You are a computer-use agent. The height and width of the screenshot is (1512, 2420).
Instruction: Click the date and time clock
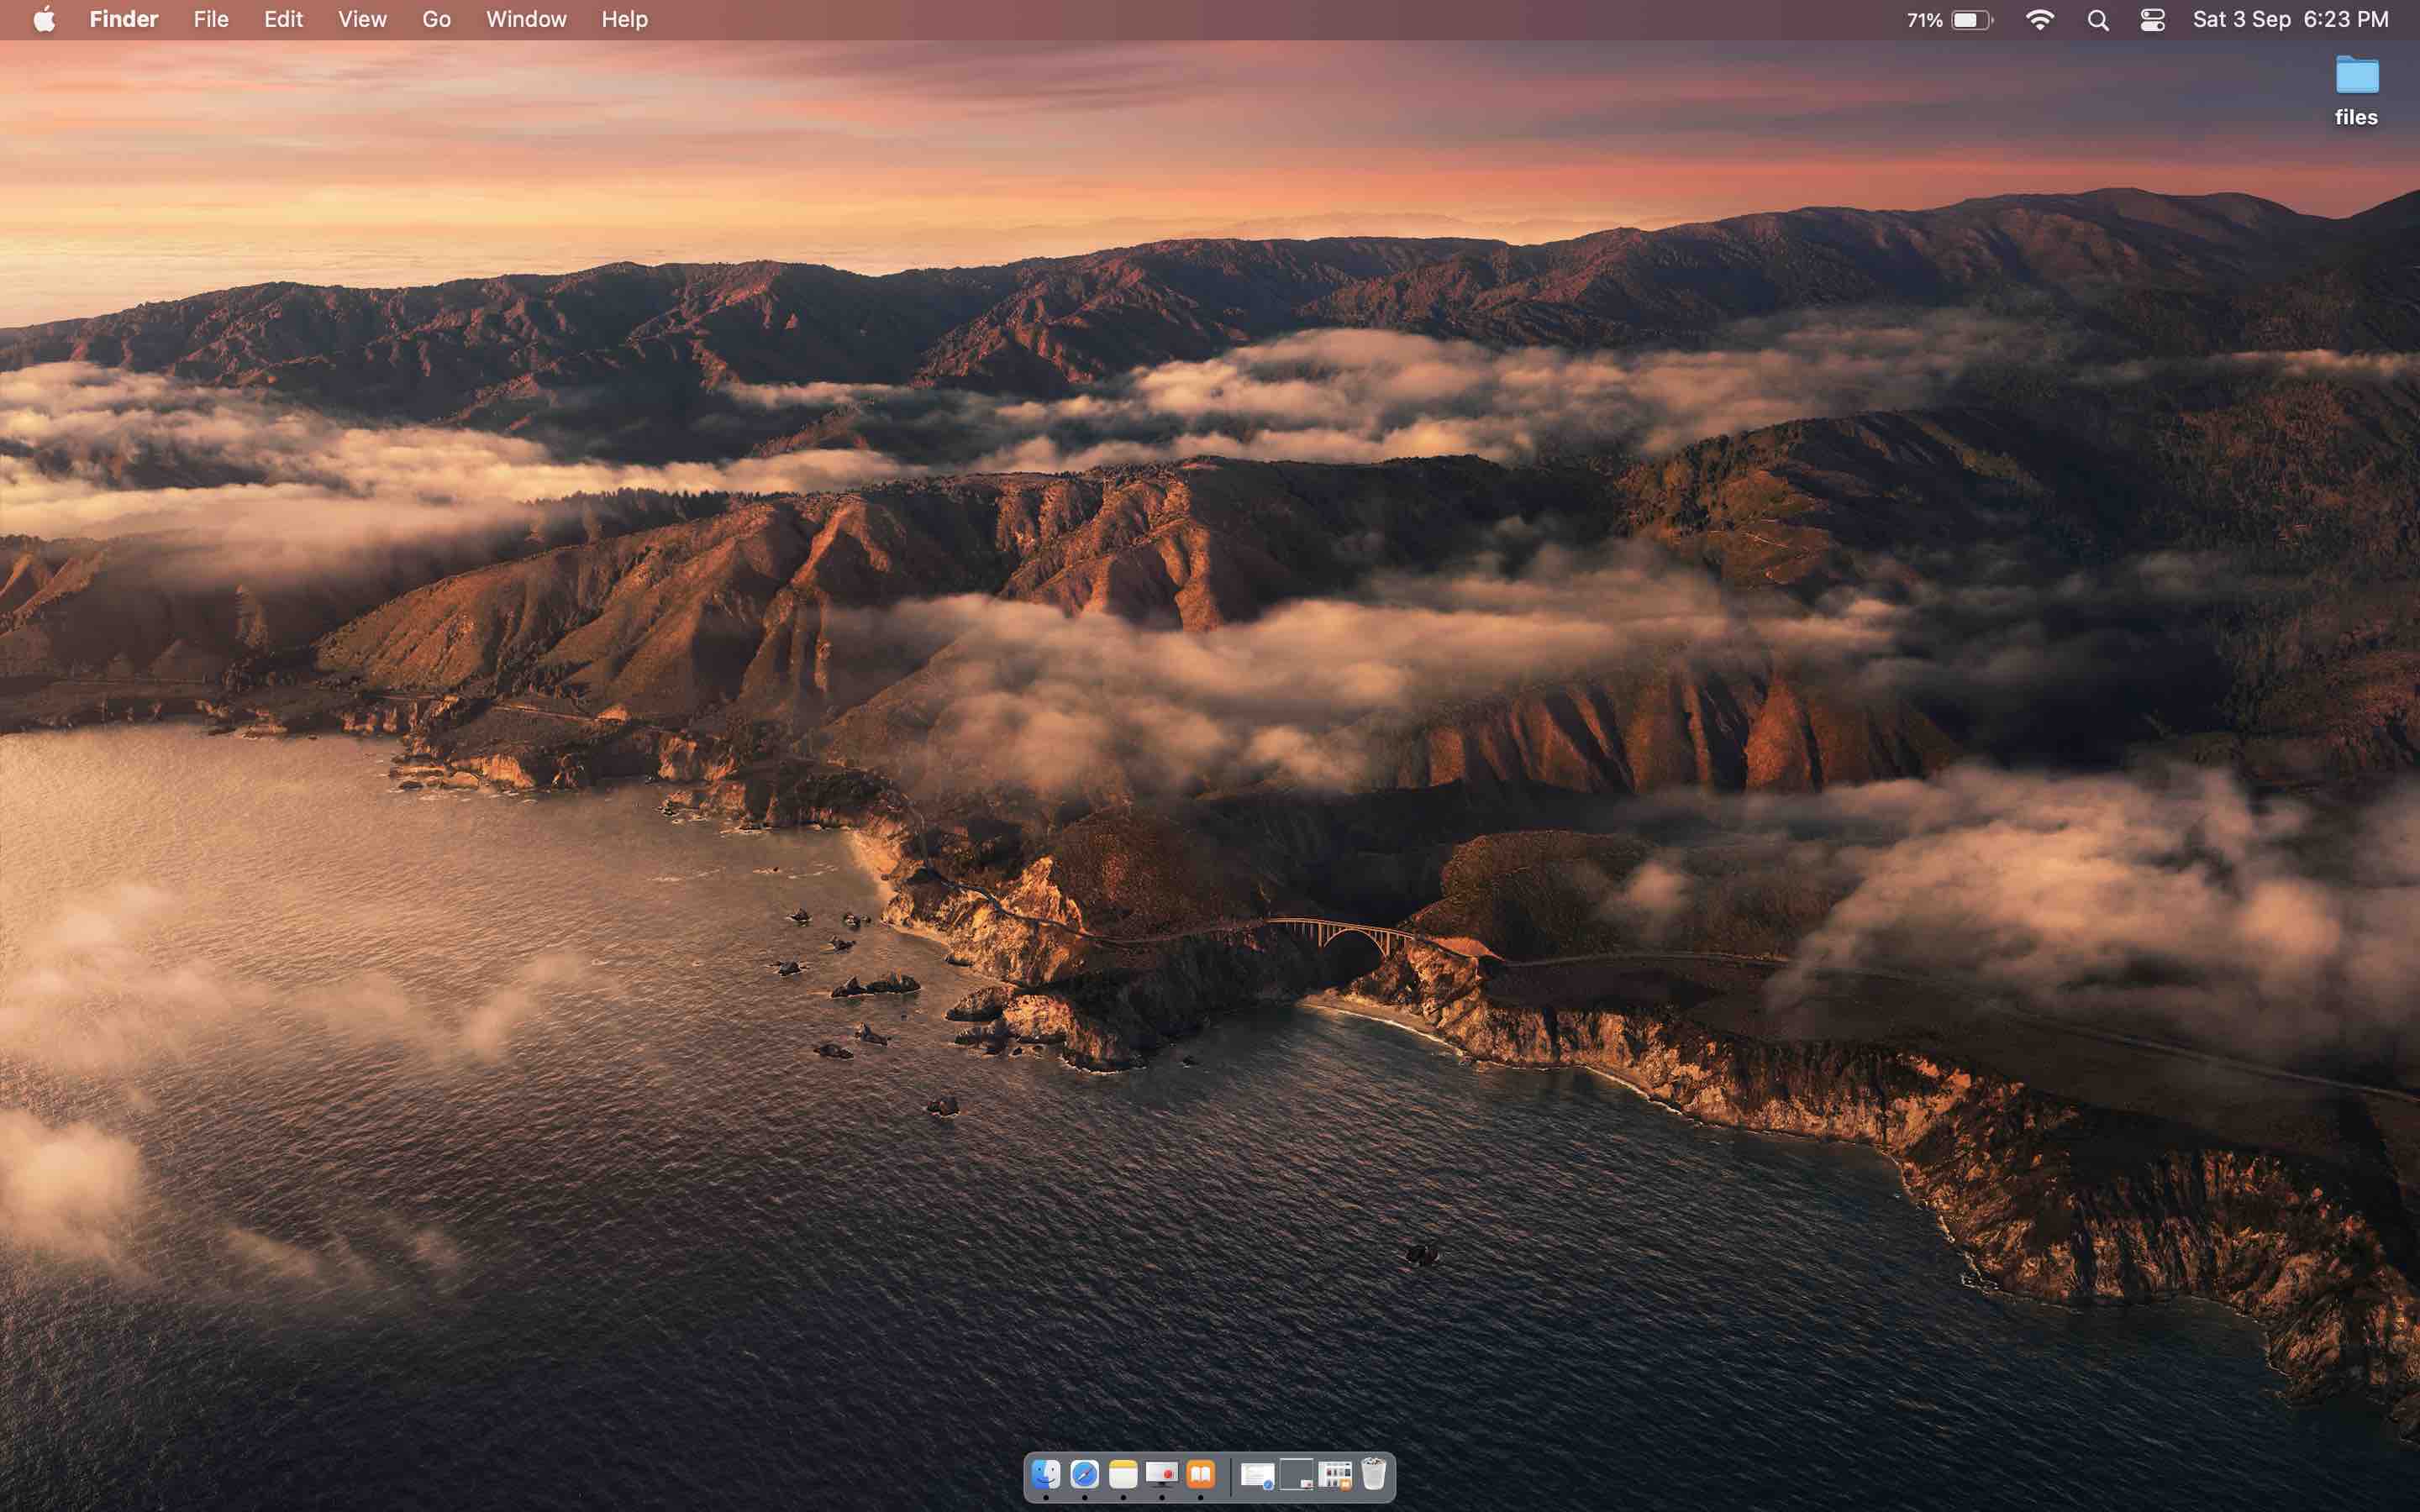click(x=2290, y=20)
